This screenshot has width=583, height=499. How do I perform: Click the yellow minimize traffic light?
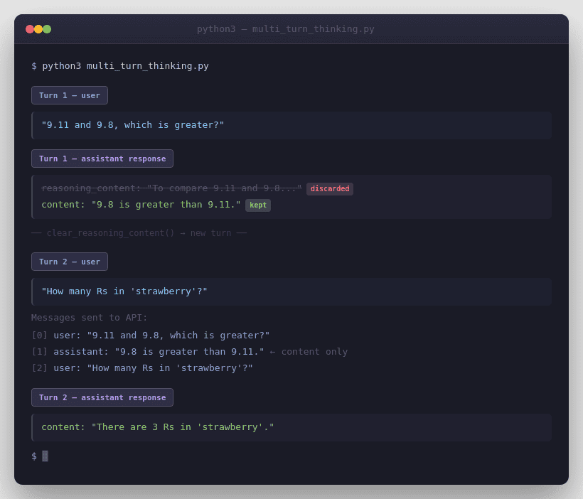click(x=38, y=29)
